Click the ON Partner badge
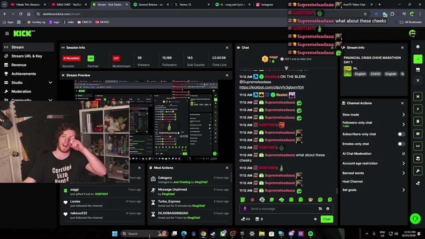The height and width of the screenshot is (239, 425). click(91, 58)
